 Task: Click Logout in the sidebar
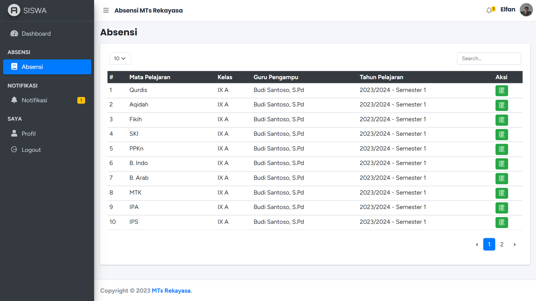(31, 150)
